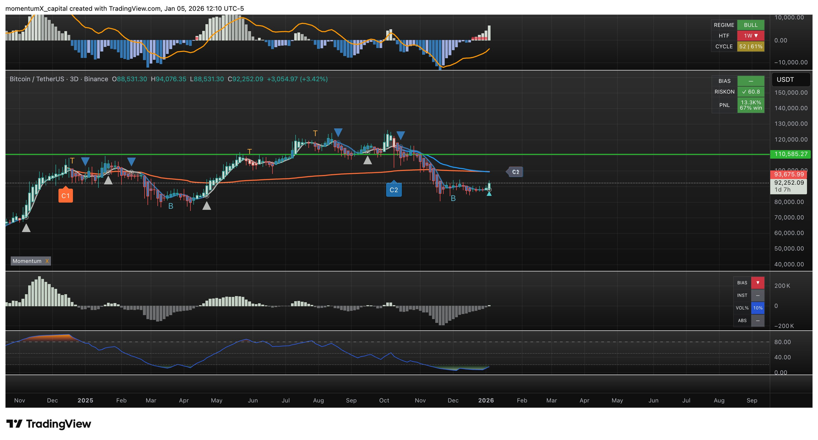Viewport: 818px width, 440px height.
Task: Click the B bottom label near December
Action: point(453,199)
